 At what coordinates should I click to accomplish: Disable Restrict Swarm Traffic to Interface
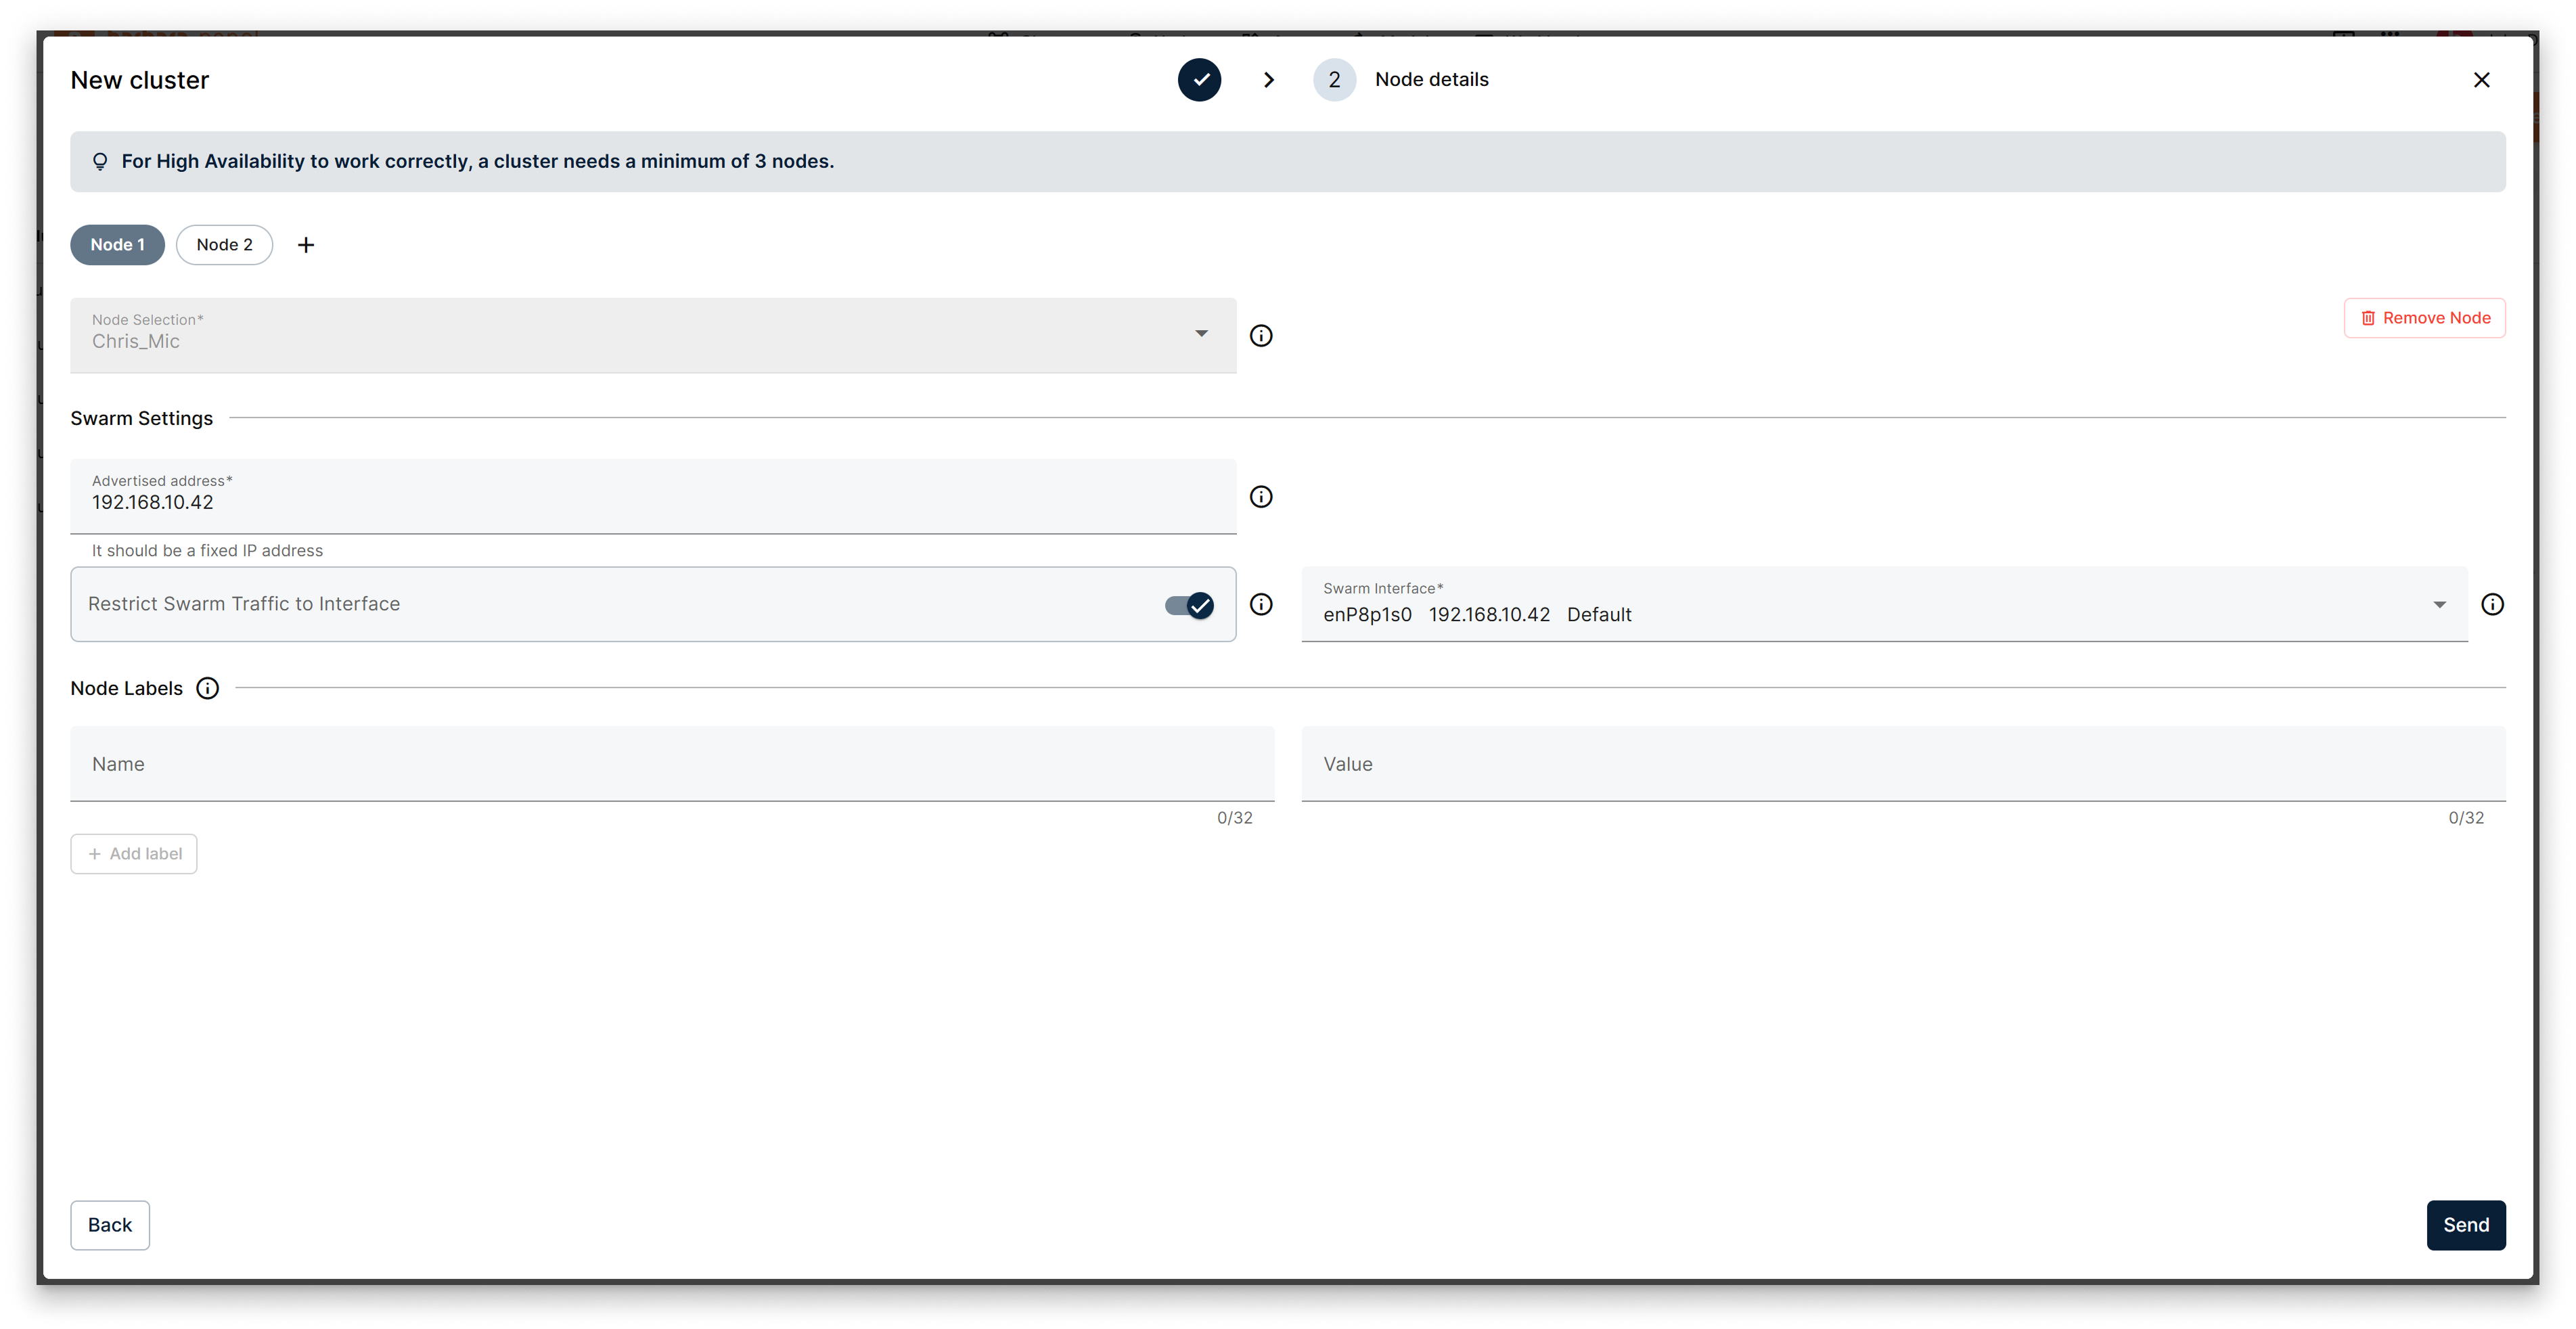click(x=1189, y=604)
